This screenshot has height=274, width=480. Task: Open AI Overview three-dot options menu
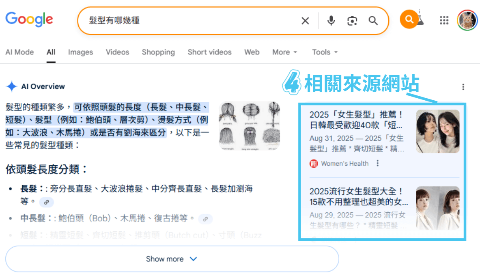click(463, 87)
